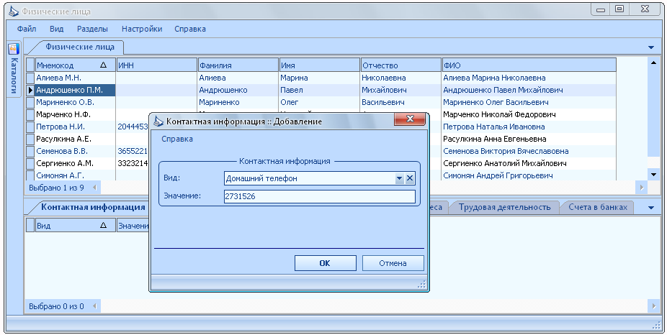This screenshot has width=667, height=335.
Task: Open the Каталоги side panel icon
Action: point(14,49)
